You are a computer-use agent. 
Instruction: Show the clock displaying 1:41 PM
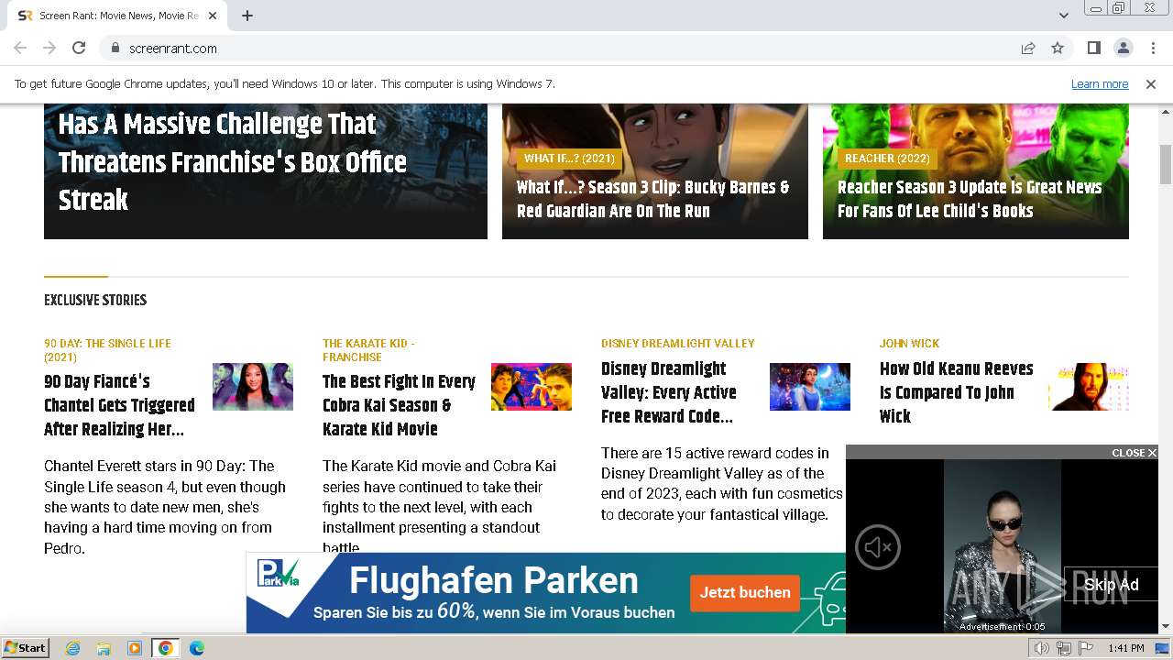click(1125, 648)
